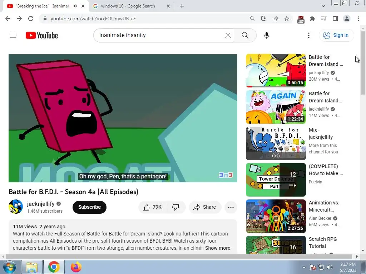Select the Chrome taskbar button
The image size is (366, 274).
[x=54, y=267]
